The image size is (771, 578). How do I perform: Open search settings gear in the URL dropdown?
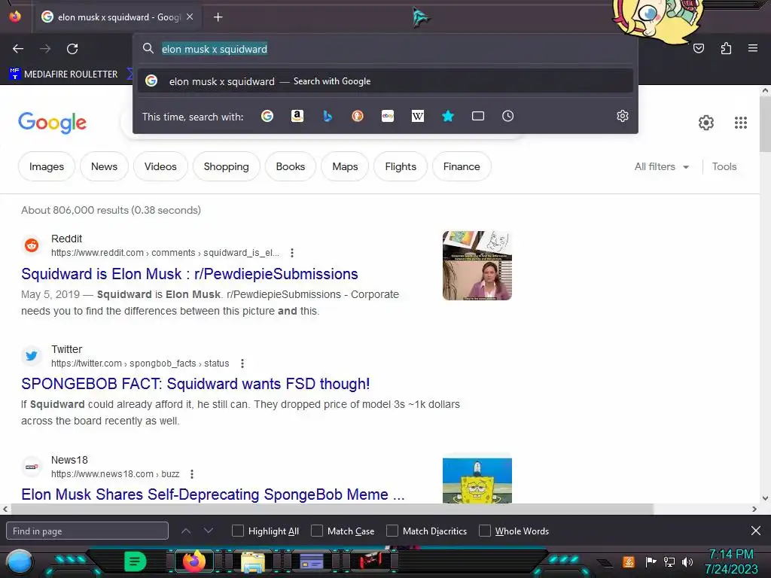(x=623, y=116)
